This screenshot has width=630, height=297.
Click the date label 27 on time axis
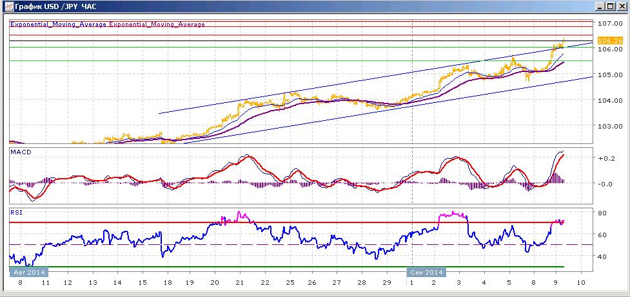click(337, 283)
